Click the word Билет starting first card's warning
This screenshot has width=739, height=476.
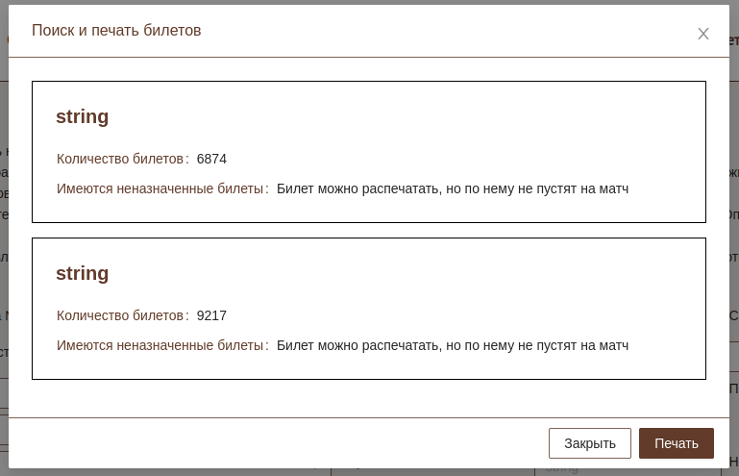tap(295, 188)
